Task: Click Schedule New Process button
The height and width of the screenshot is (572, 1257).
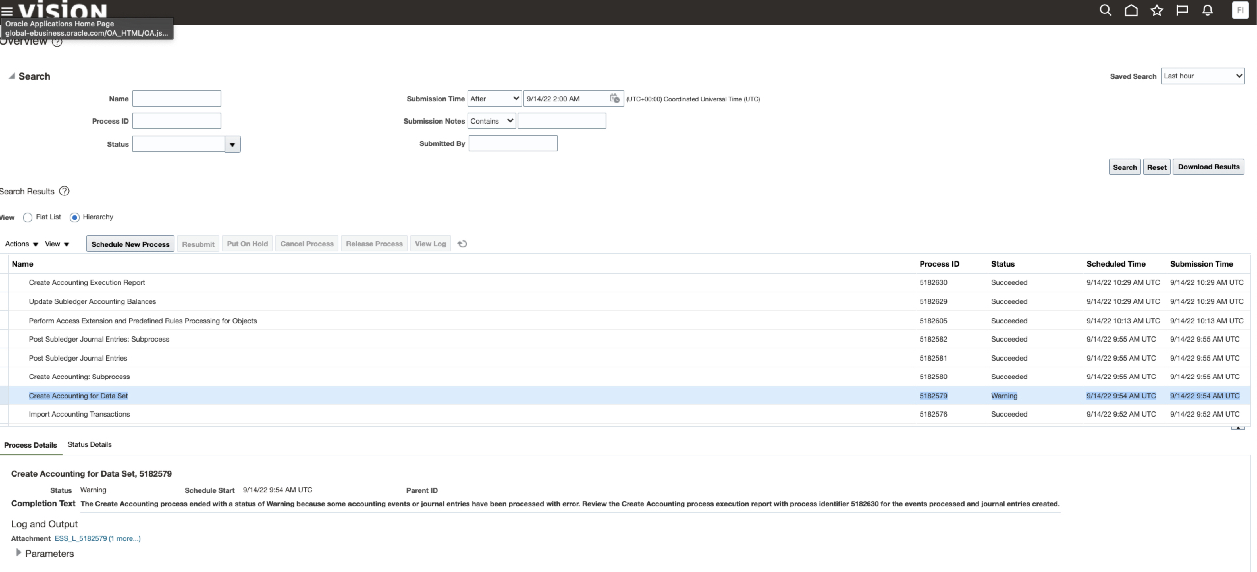Action: coord(130,244)
